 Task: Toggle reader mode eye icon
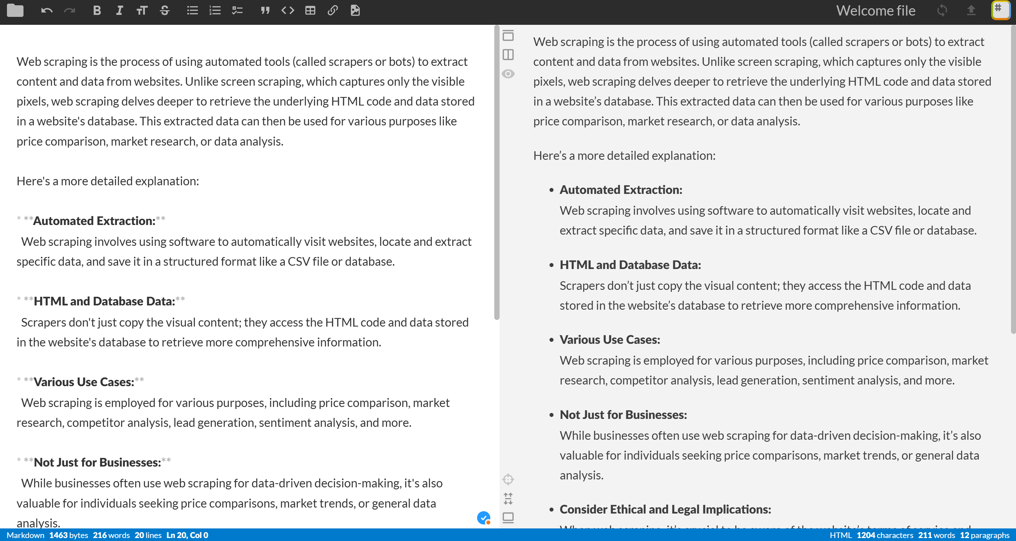[508, 74]
